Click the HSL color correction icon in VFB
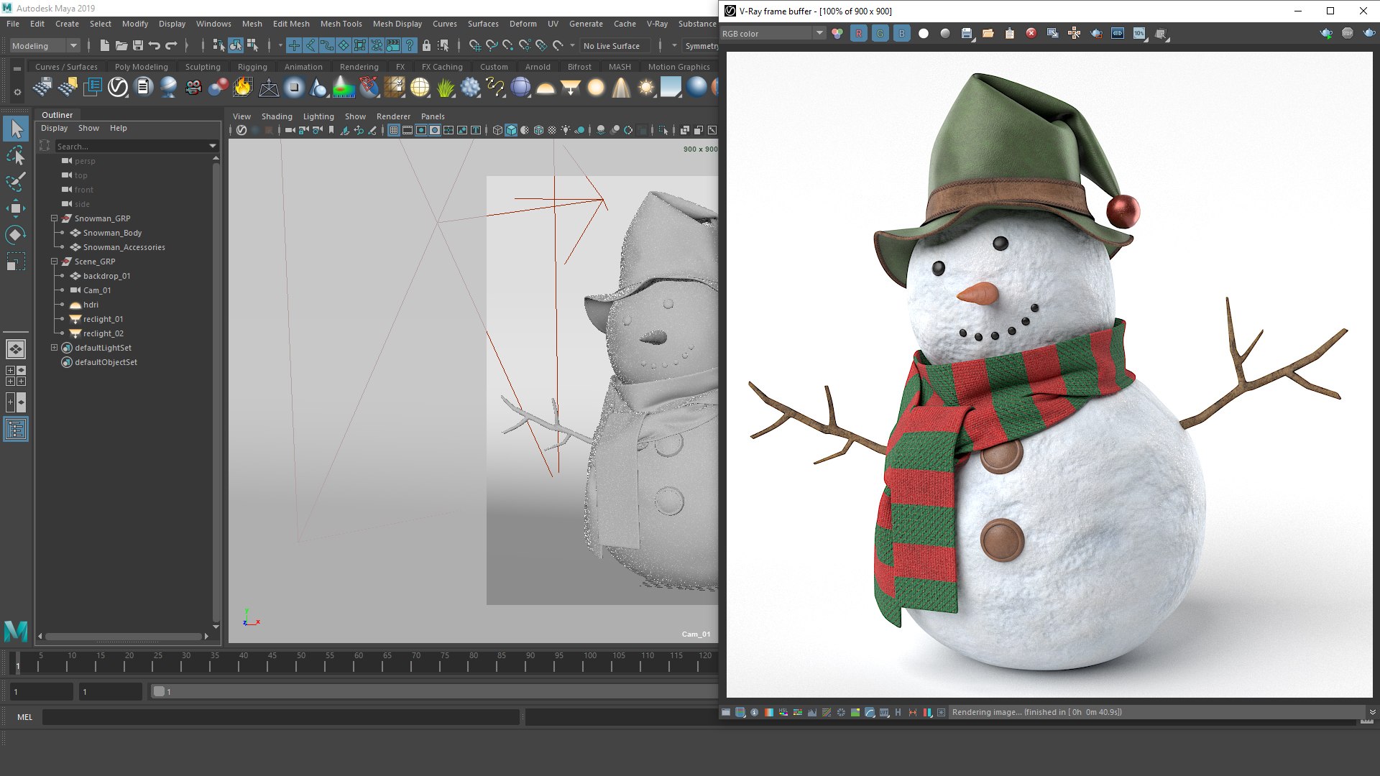Image resolution: width=1380 pixels, height=776 pixels. tap(783, 712)
